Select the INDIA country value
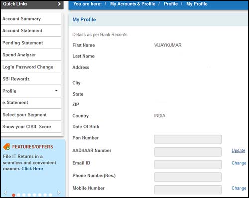 click(x=160, y=116)
